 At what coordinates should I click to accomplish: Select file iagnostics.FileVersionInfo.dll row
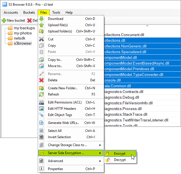coord(142,103)
